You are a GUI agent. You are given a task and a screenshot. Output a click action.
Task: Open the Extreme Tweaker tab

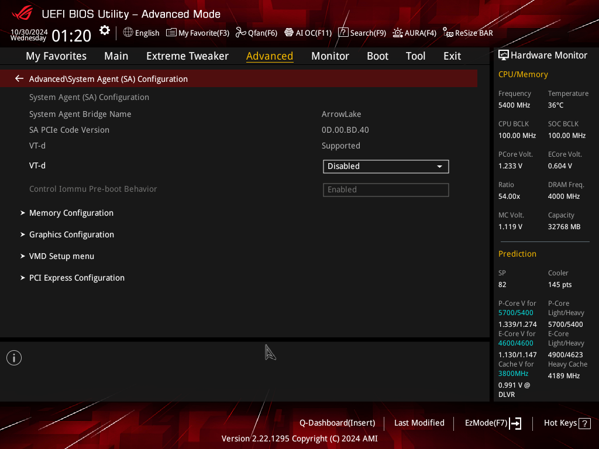(187, 56)
